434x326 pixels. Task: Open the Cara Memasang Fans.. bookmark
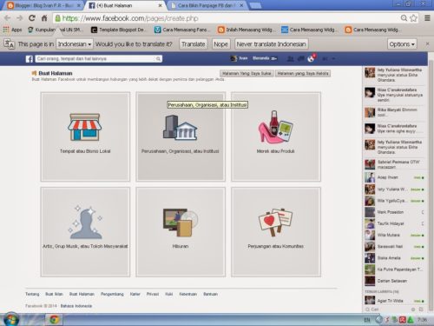182,30
